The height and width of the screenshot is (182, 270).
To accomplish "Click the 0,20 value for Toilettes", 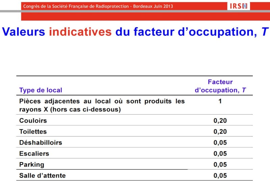I will (x=220, y=131).
